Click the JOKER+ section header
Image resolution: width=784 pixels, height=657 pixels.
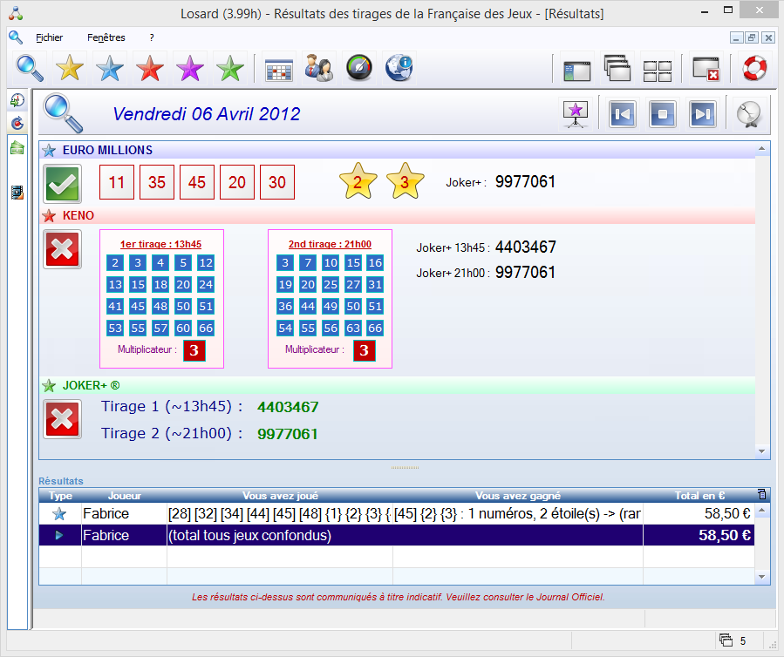click(x=398, y=385)
